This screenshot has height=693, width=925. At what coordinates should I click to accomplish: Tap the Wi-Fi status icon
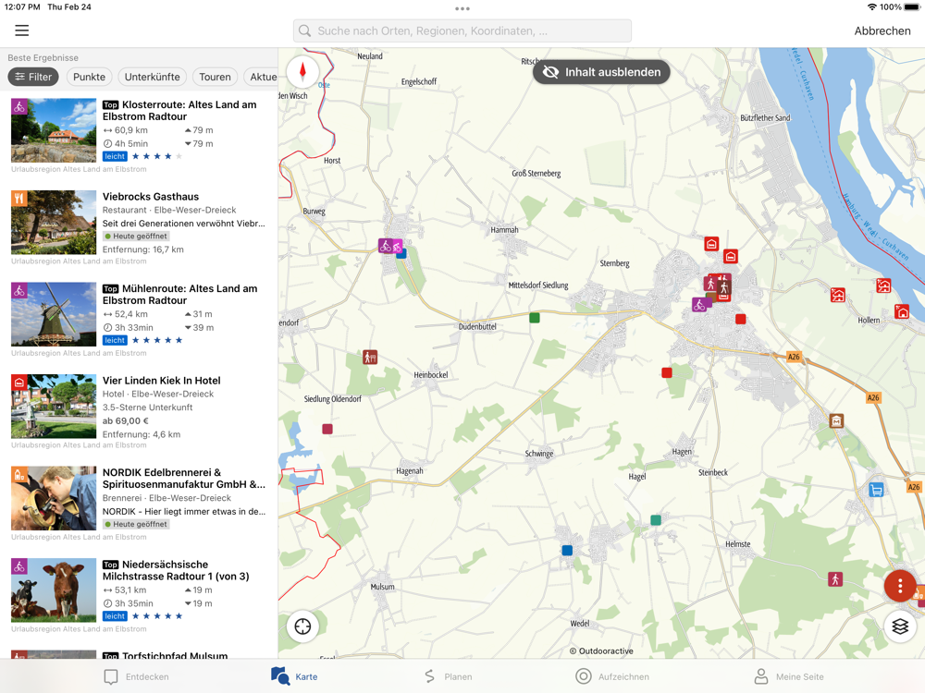click(872, 7)
